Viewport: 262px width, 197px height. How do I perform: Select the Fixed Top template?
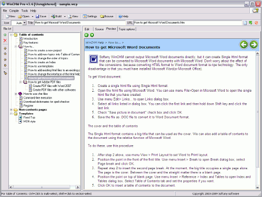click(29, 117)
